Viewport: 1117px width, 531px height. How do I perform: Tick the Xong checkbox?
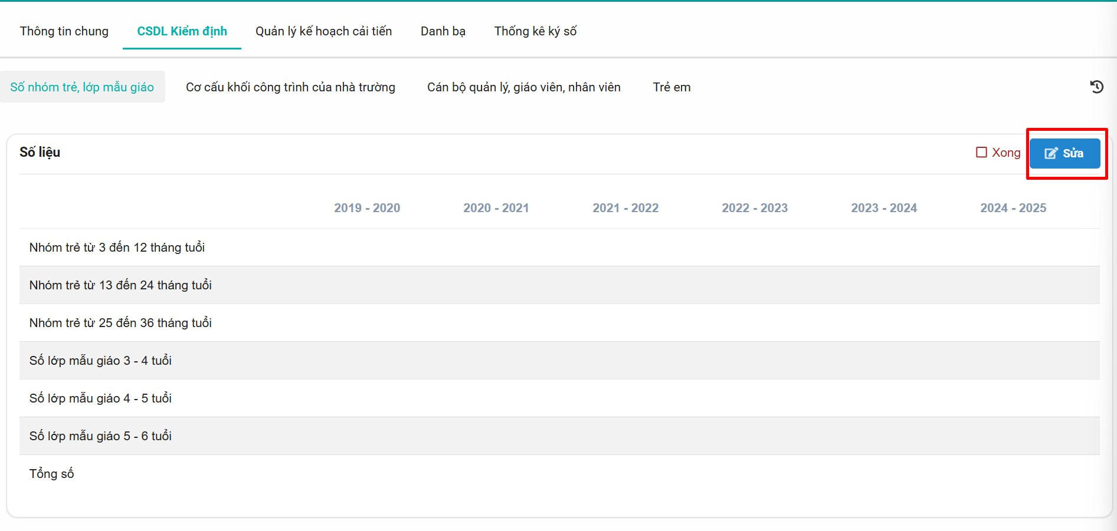[981, 153]
